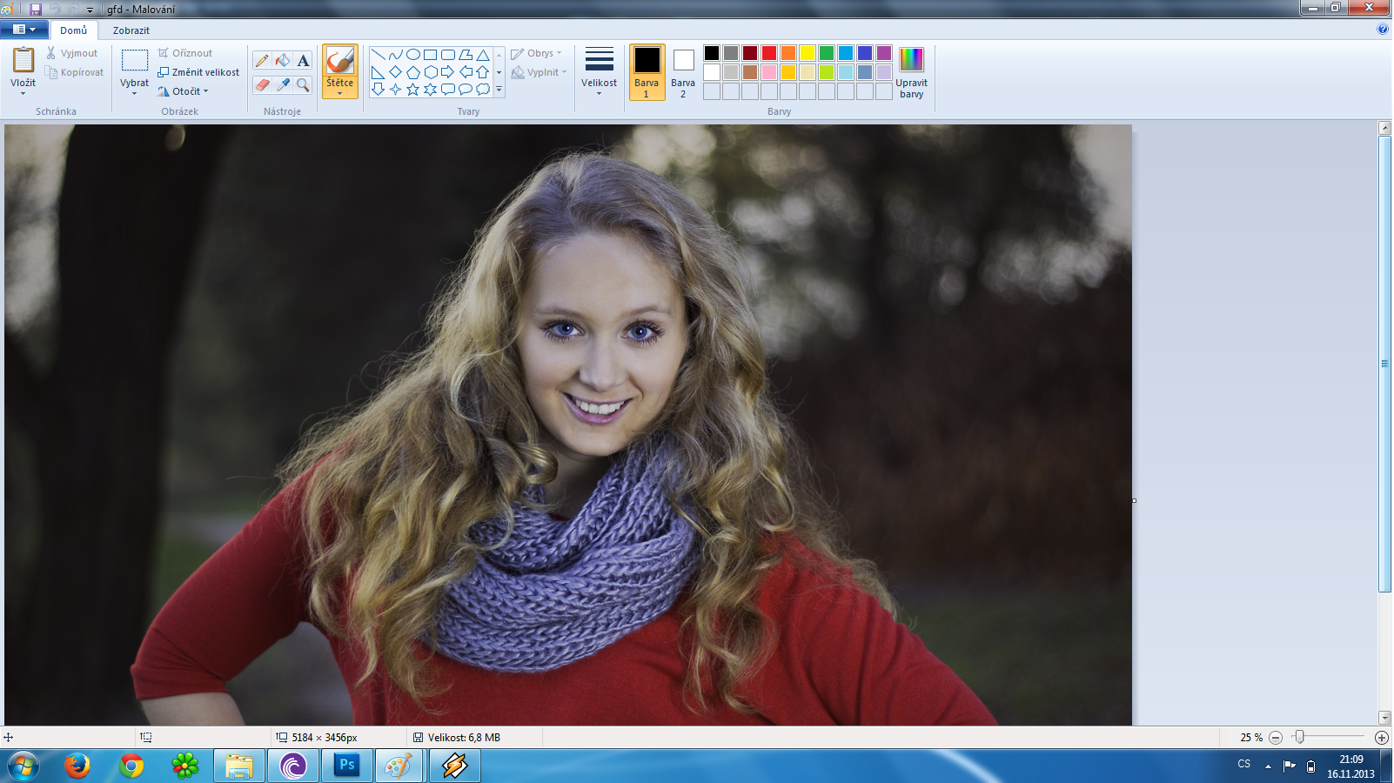Image resolution: width=1394 pixels, height=783 pixels.
Task: Open the Paint file menu button
Action: pos(23,30)
